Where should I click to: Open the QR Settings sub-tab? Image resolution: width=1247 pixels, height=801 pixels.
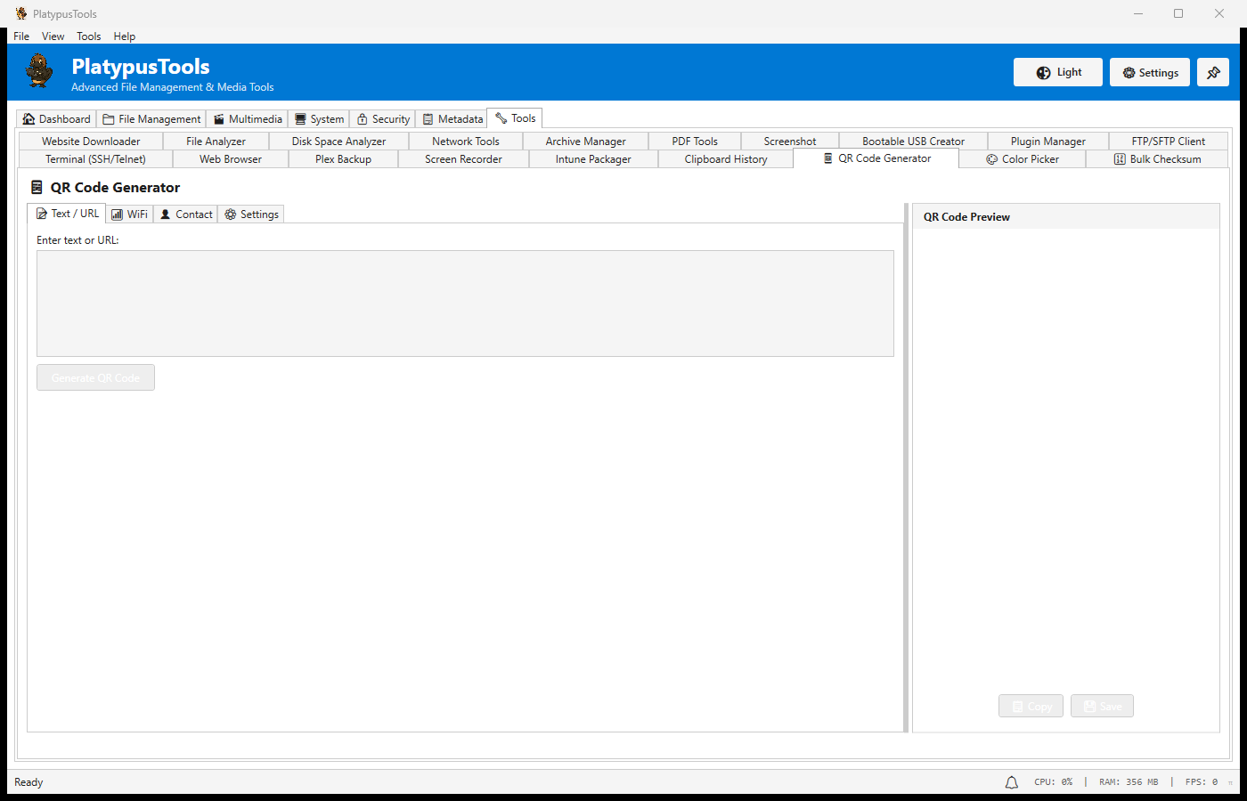[250, 214]
